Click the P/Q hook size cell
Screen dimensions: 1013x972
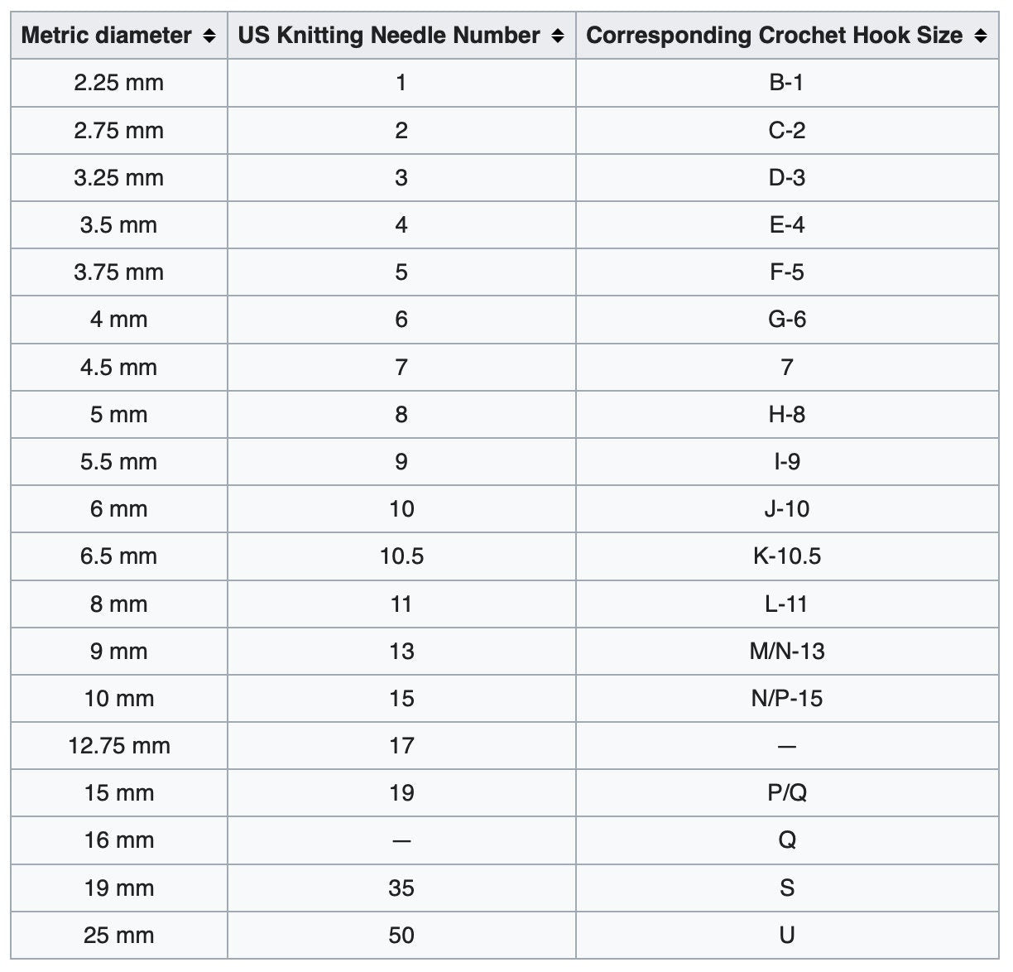pyautogui.click(x=786, y=793)
